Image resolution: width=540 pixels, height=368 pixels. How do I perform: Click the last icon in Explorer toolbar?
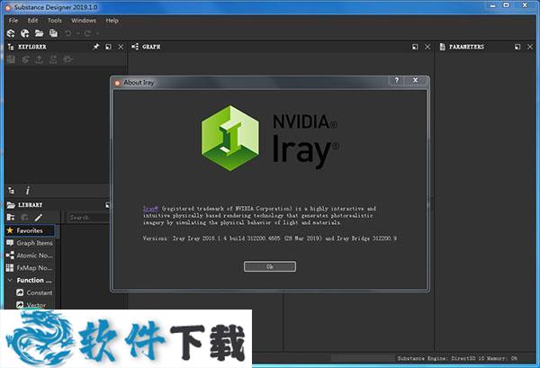pyautogui.click(x=67, y=59)
